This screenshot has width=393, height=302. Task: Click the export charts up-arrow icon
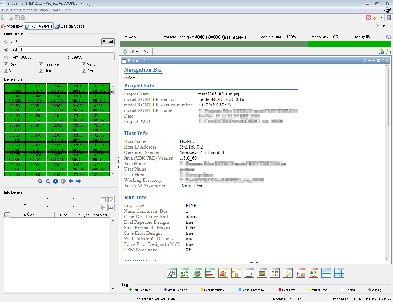coord(381,52)
